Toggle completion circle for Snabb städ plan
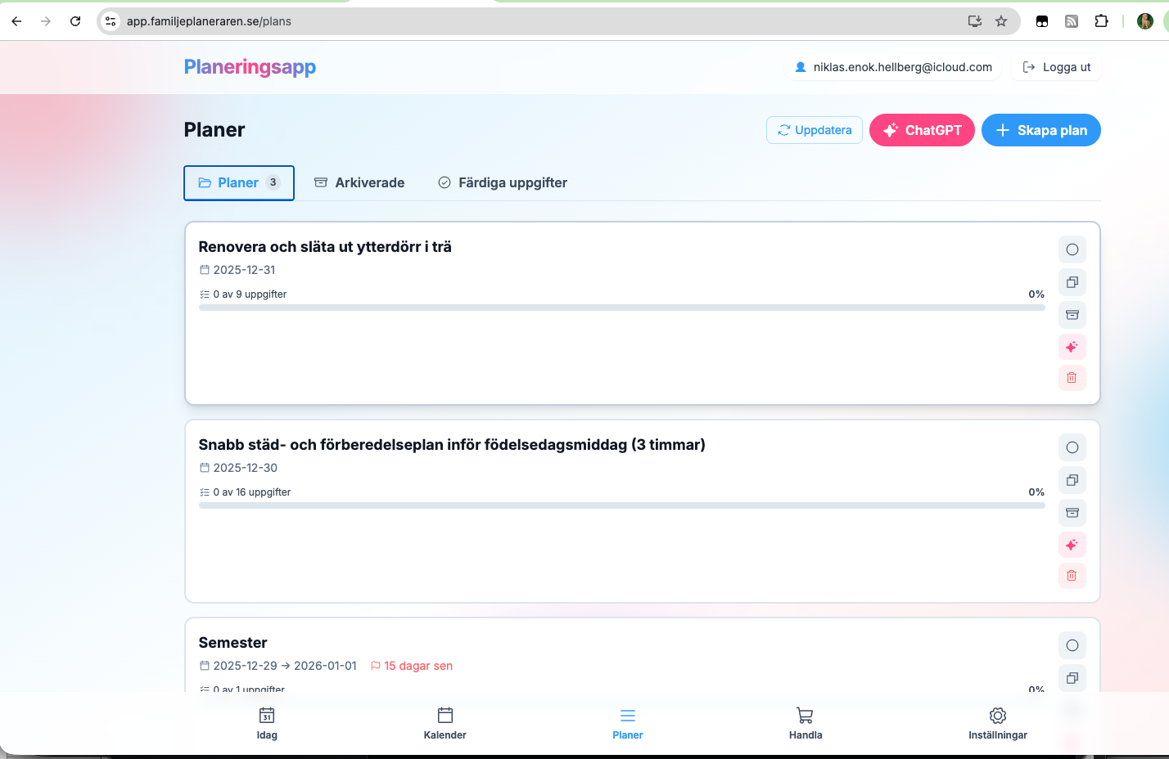Screen dimensions: 1169x759 [1072, 447]
